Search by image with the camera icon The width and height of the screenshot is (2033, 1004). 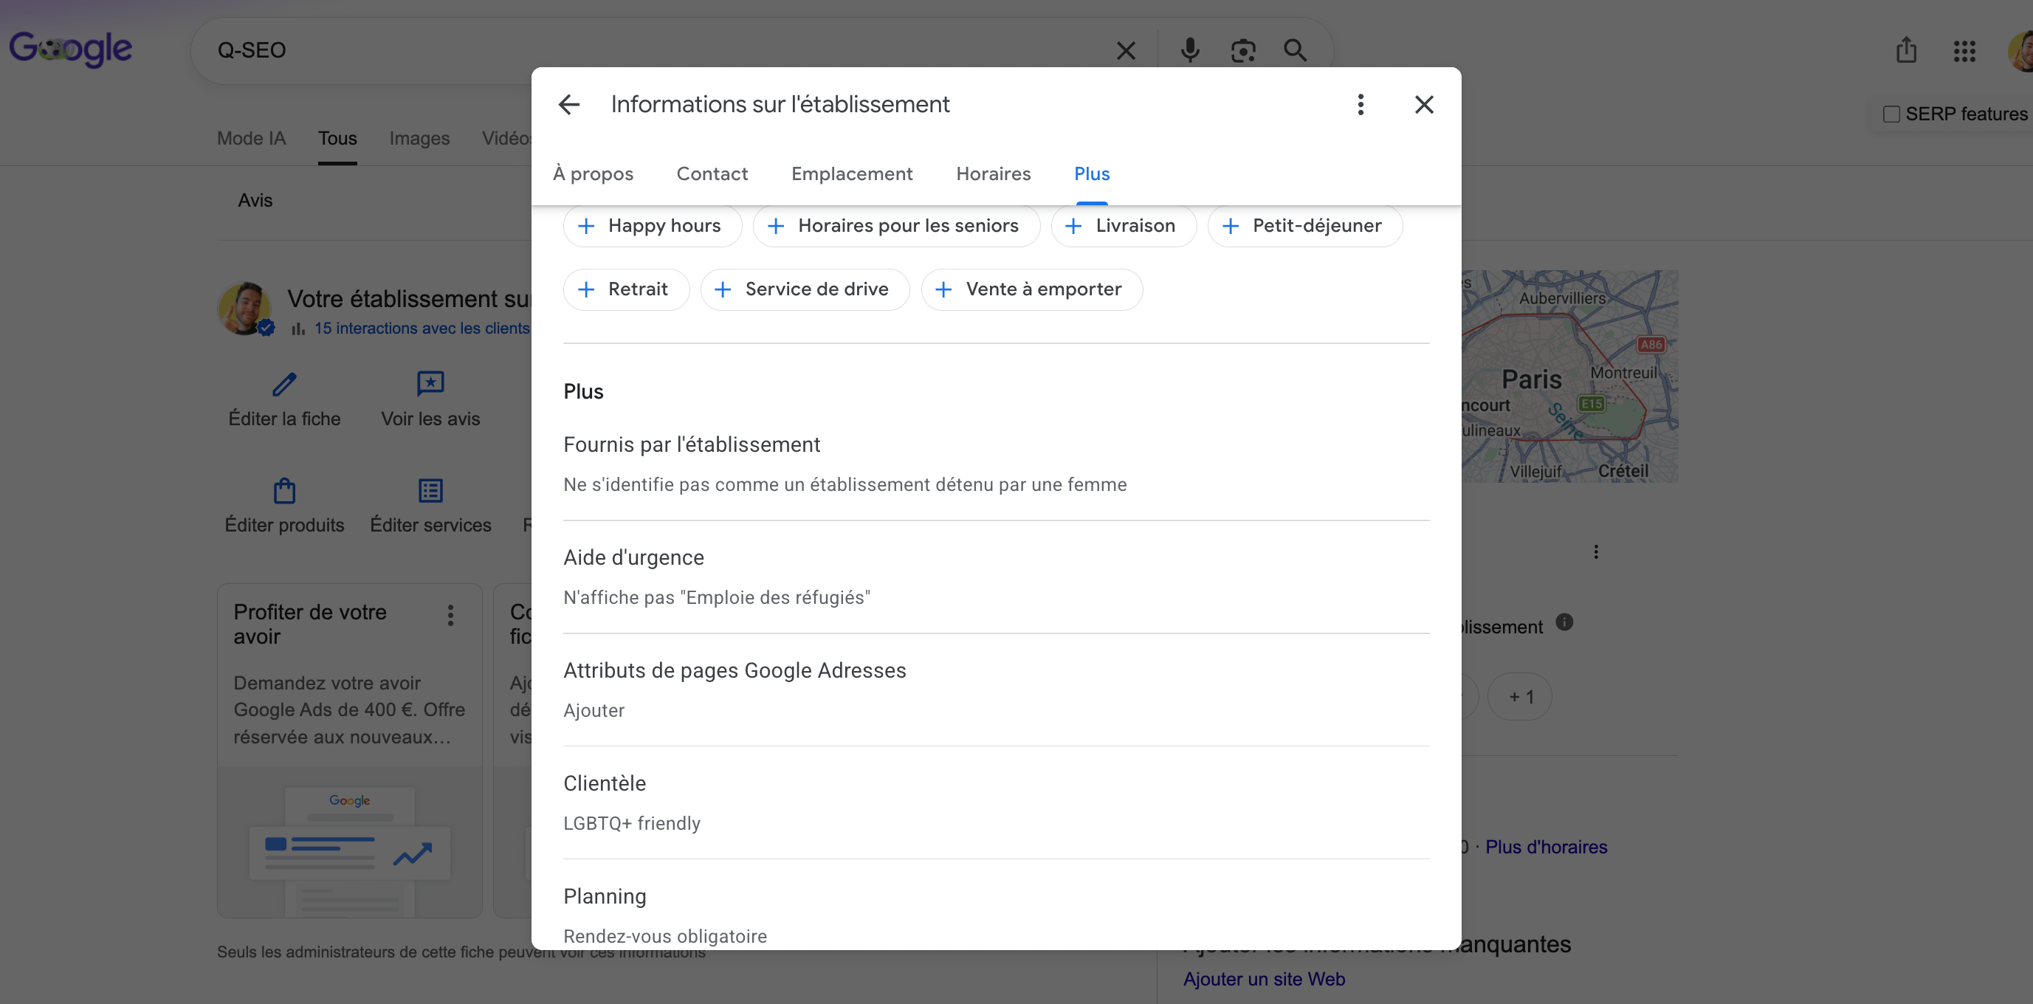(1243, 50)
